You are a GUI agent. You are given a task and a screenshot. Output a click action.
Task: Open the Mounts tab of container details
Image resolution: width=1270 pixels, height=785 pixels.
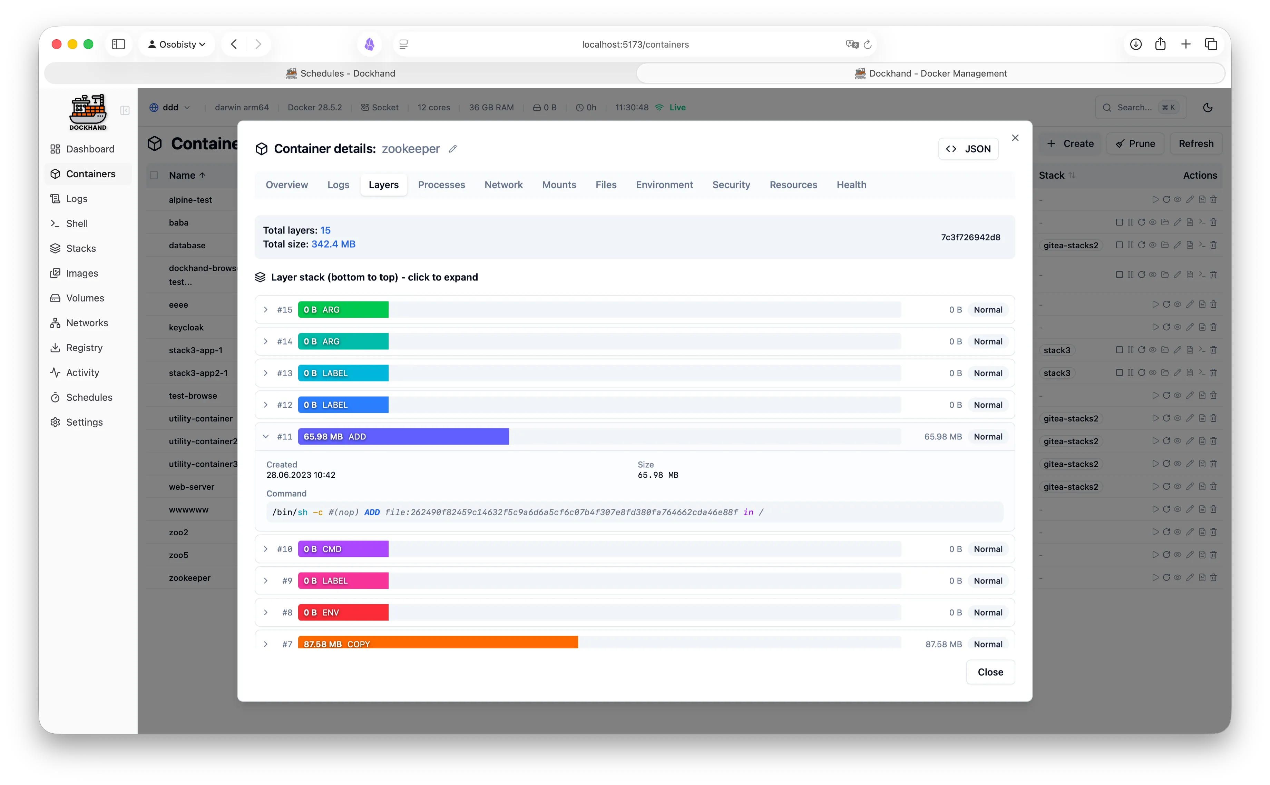[559, 185]
